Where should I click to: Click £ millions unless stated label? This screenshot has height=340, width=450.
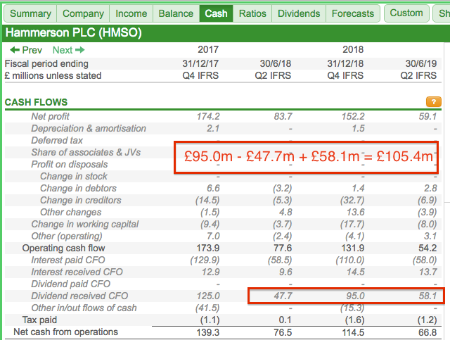(53, 75)
